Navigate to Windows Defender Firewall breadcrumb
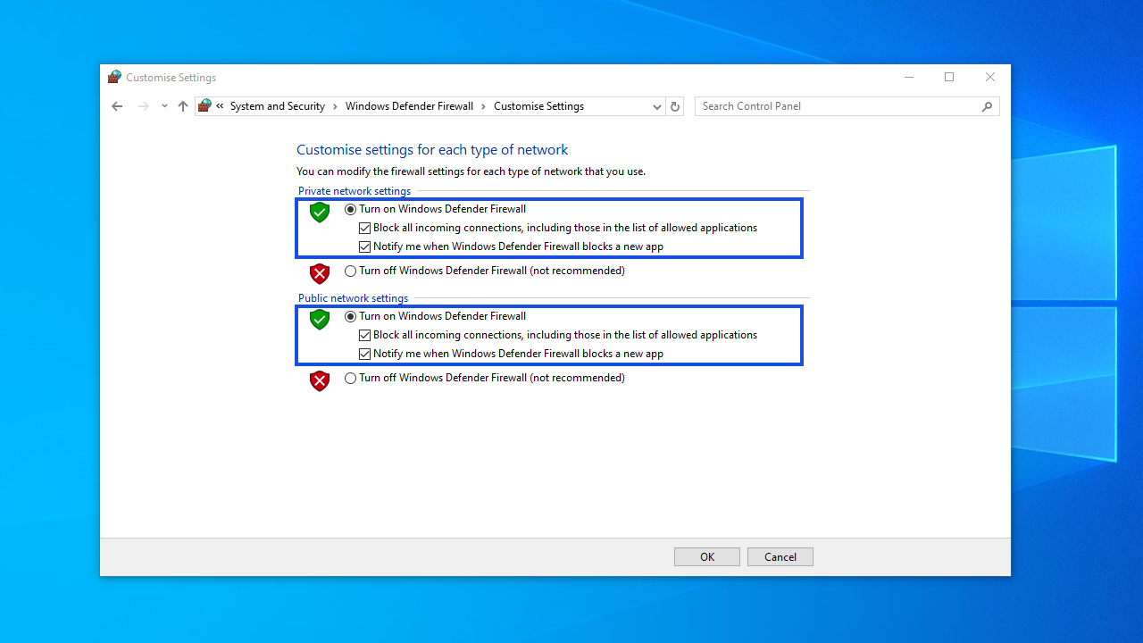The height and width of the screenshot is (643, 1143). (410, 106)
